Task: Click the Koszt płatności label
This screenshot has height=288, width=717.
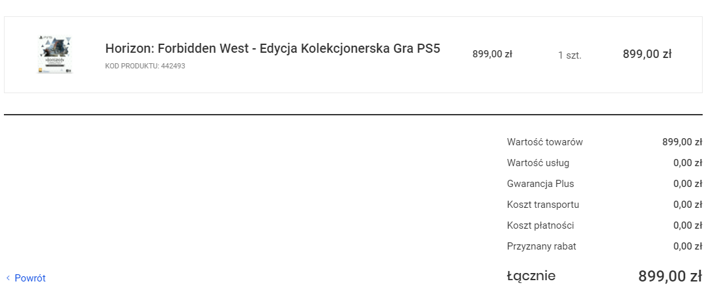Action: (541, 225)
